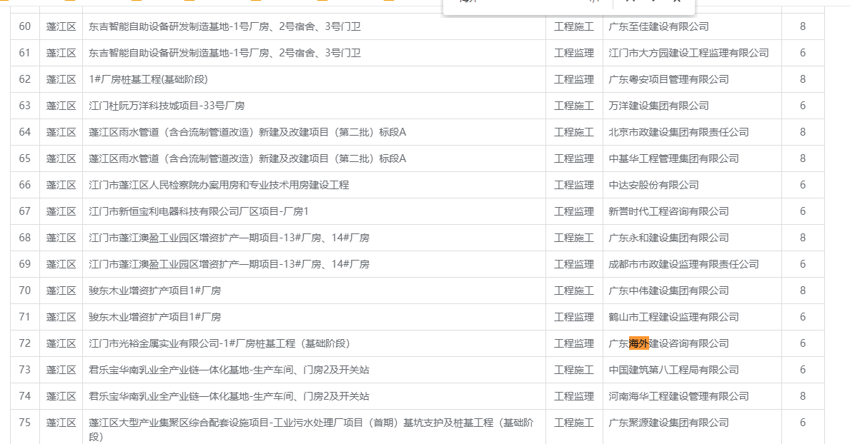Viewport: 850px width, 444px height.
Task: Click the find bar search text field
Action: [522, 2]
